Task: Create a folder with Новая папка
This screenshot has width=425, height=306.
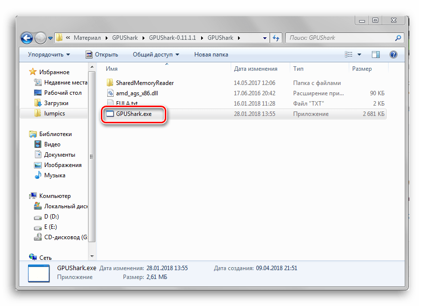Action: click(x=211, y=55)
